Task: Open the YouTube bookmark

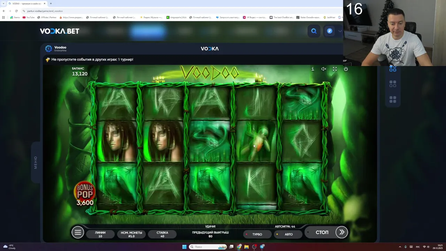Action: [29, 17]
